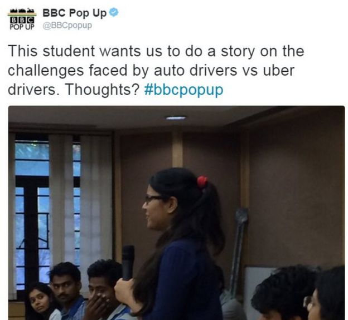Click the red hair tie in the photo
This screenshot has height=320, width=348.
click(x=202, y=182)
